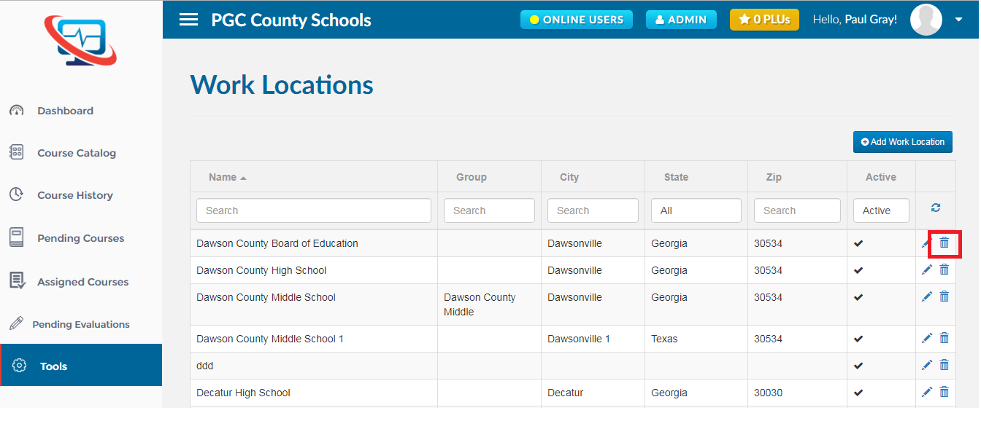The image size is (981, 421).
Task: Expand user menu arrow beside avatar
Action: point(959,20)
